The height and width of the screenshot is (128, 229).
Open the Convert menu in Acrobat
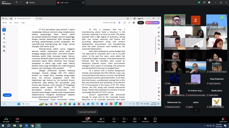point(16,23)
